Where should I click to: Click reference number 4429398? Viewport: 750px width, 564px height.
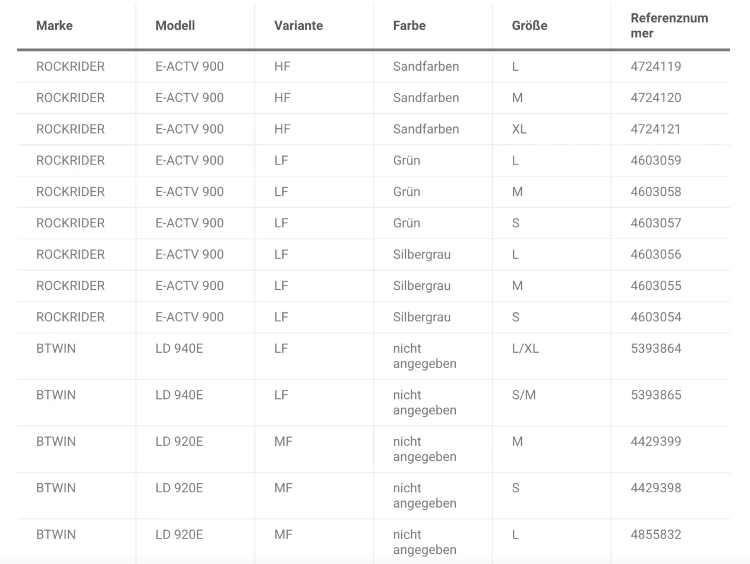point(656,488)
